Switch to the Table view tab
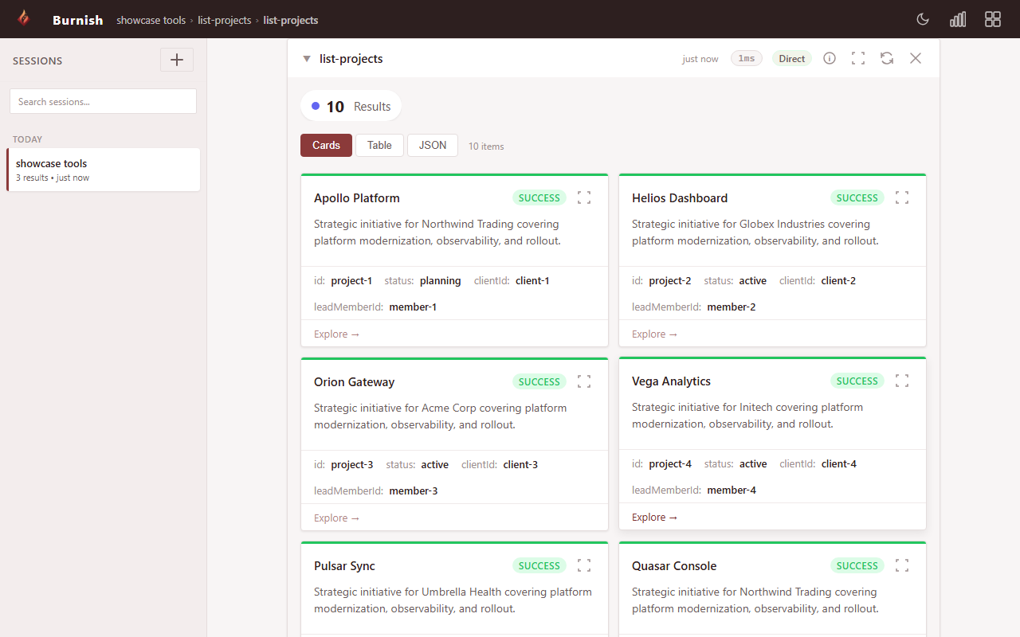Viewport: 1020px width, 637px height. tap(379, 145)
